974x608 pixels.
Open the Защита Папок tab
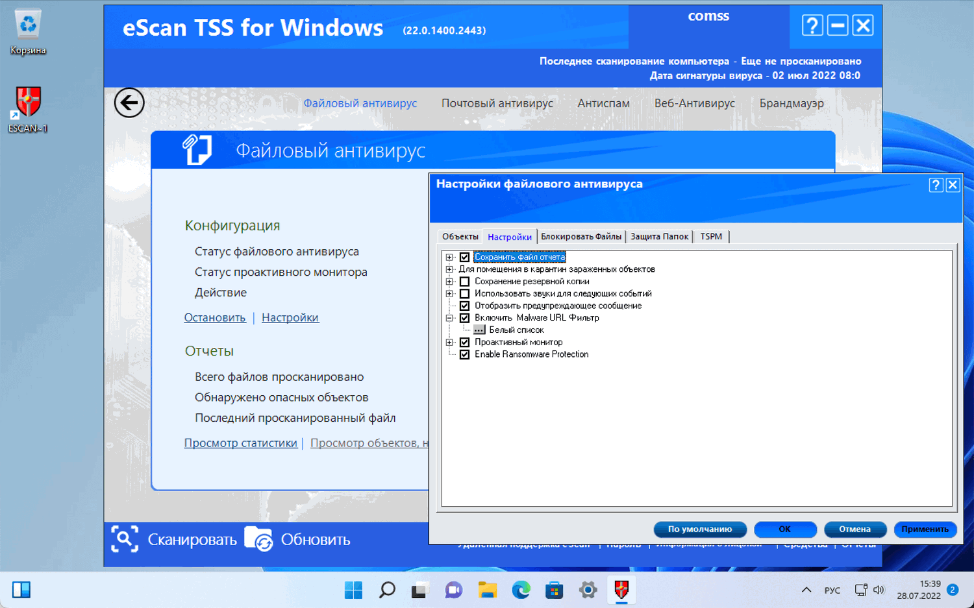[659, 237]
